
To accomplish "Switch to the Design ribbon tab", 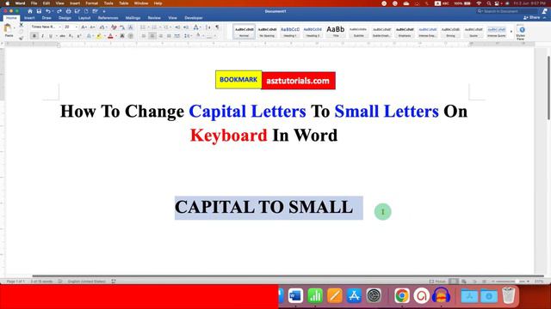I will point(65,18).
